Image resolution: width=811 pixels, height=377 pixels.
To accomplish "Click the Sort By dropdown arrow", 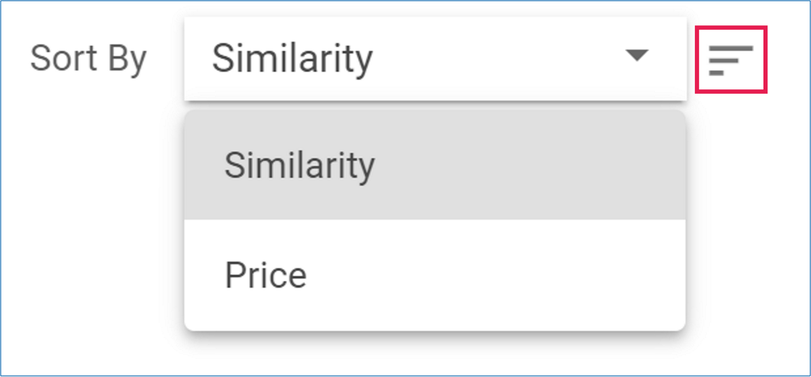I will pos(636,56).
